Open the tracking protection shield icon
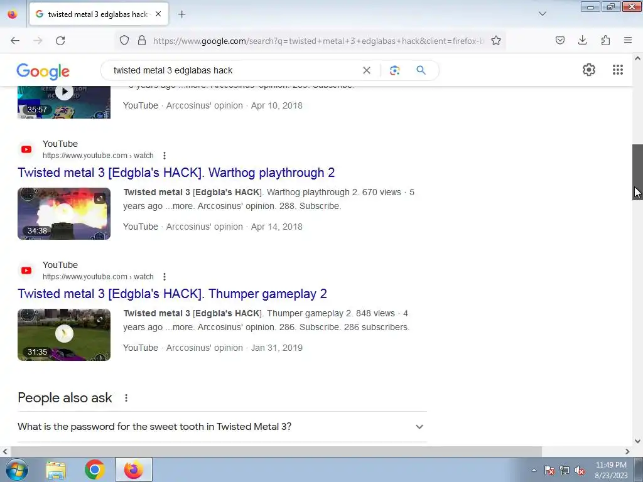 (x=124, y=41)
